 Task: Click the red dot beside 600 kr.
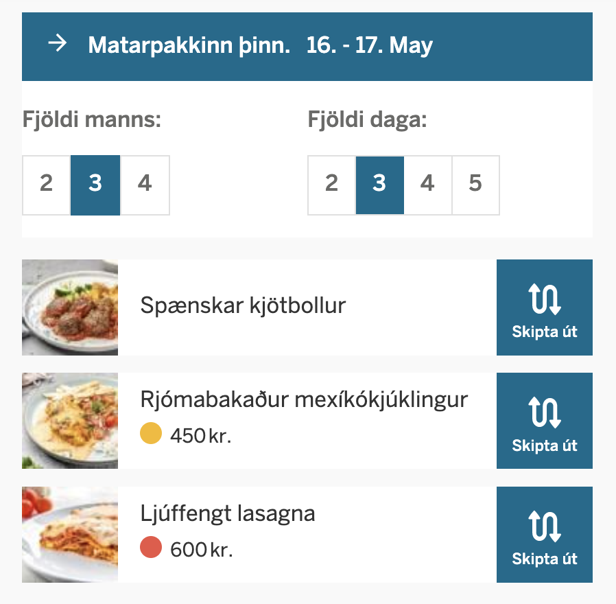click(x=151, y=548)
